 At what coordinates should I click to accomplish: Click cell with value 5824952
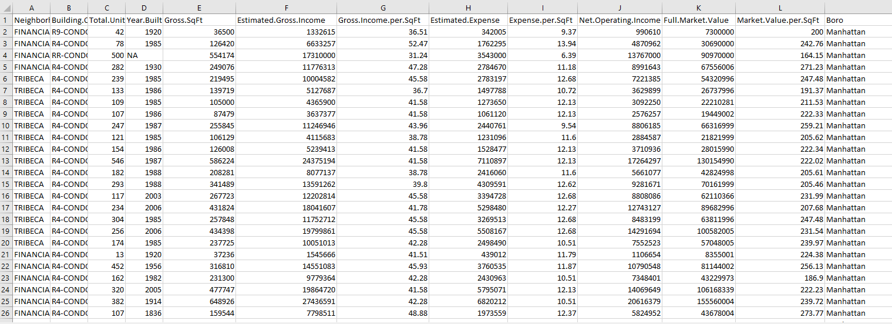(620, 313)
